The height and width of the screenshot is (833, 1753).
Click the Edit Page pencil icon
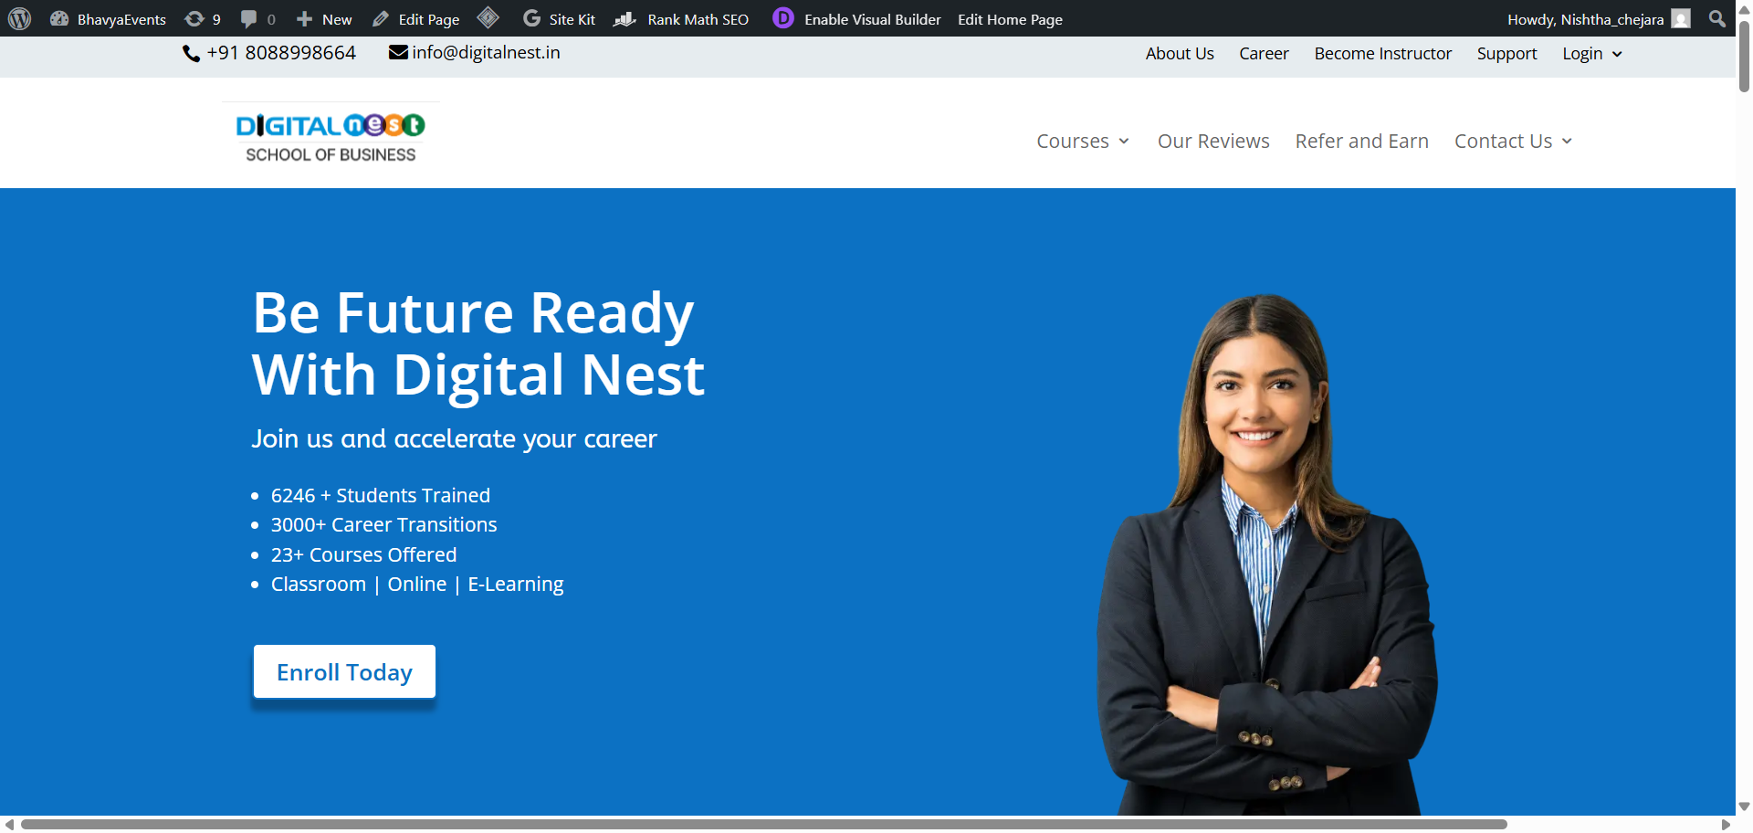tap(381, 18)
